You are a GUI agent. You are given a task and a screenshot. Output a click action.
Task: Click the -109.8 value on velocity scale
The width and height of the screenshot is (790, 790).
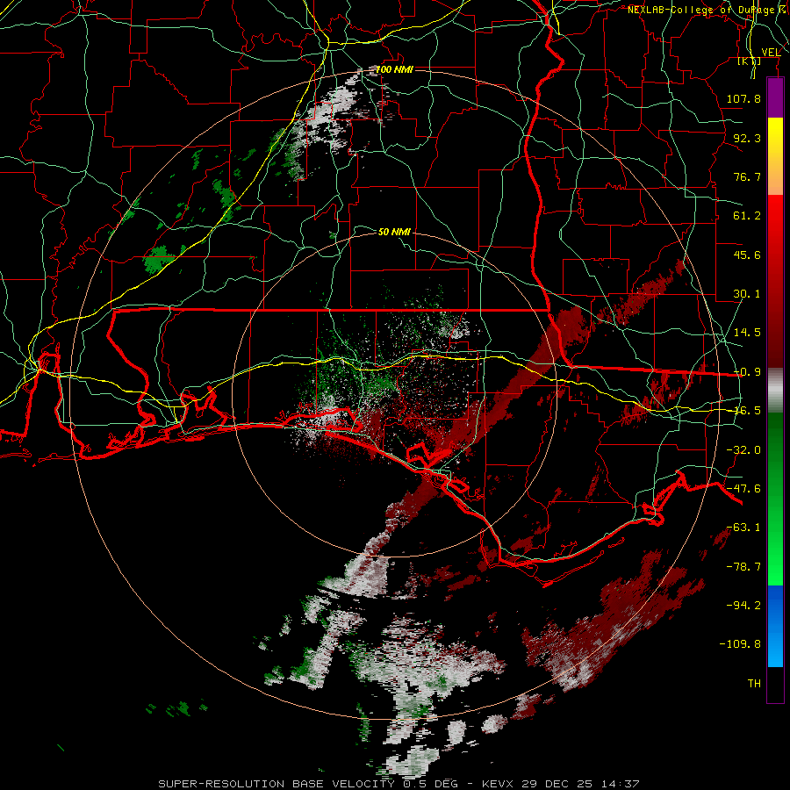tap(740, 644)
